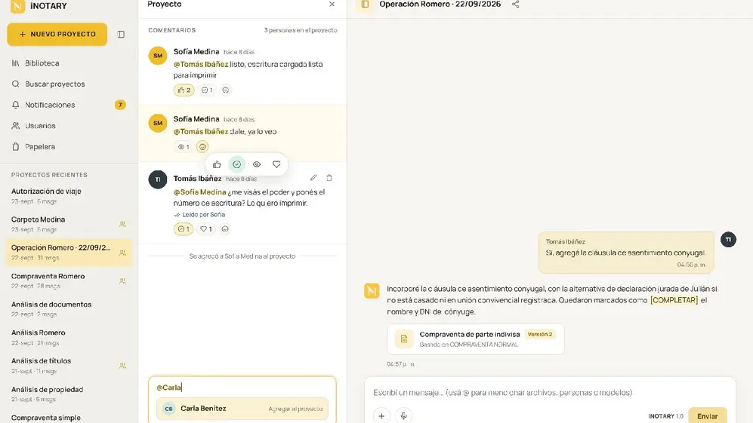753x423 pixels.
Task: Open Análisis de propiedad project
Action: coord(69,394)
